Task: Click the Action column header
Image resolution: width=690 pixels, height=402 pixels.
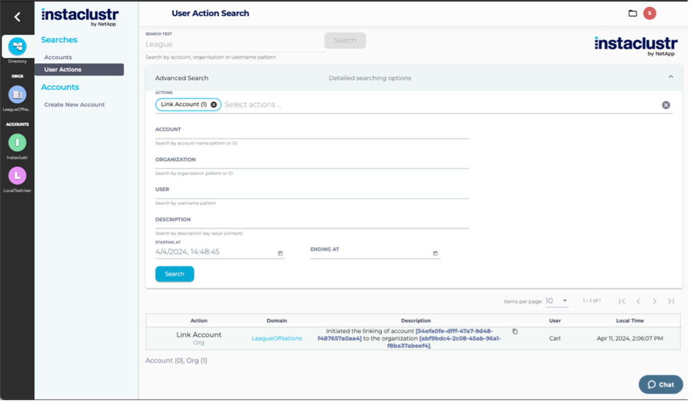Action: [x=199, y=320]
